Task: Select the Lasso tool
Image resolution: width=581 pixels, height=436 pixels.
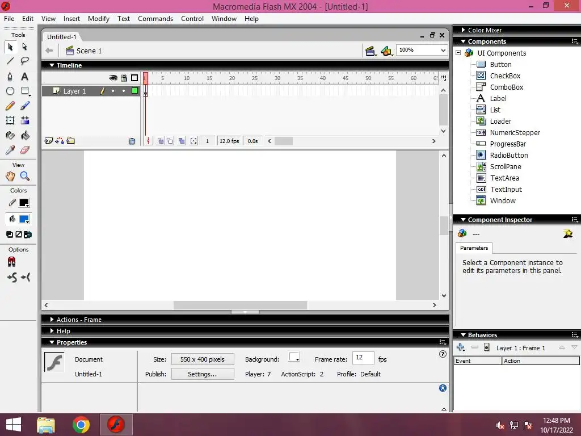Action: [25, 61]
